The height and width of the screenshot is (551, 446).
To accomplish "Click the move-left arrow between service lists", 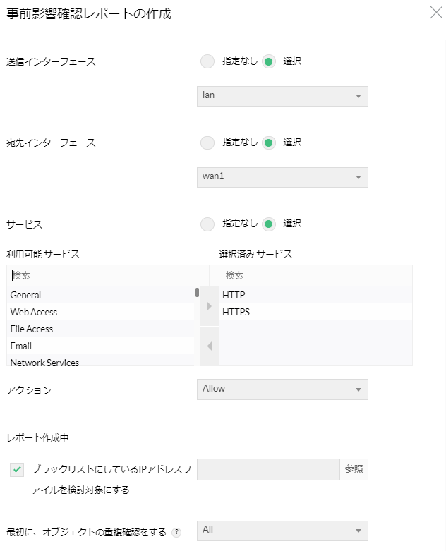I will coord(209,346).
